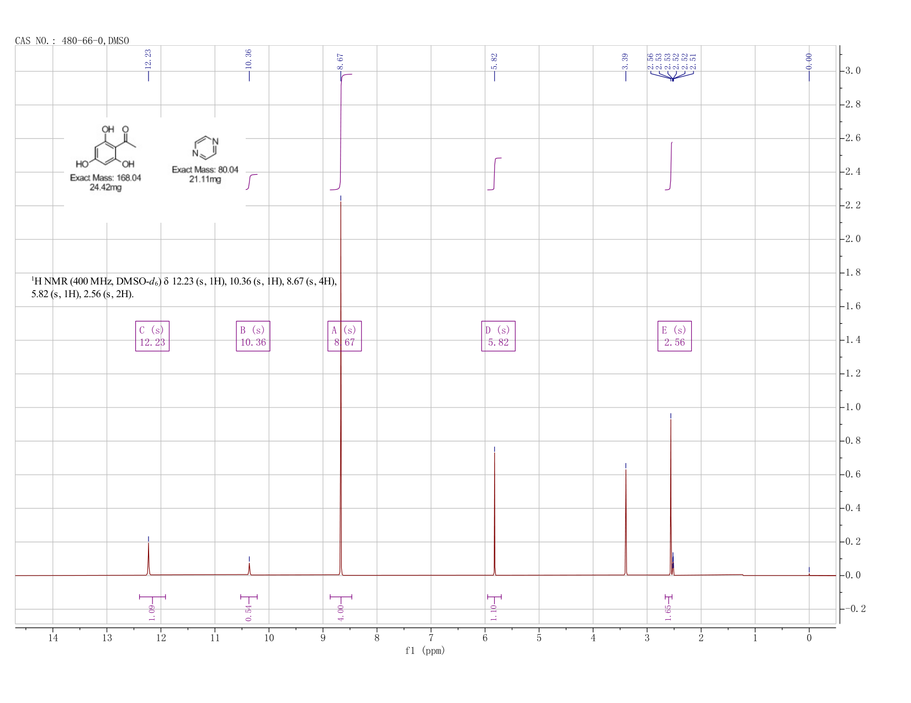Click the 'B (s) 10.36' multiplet box
The height and width of the screenshot is (703, 911).
click(253, 336)
